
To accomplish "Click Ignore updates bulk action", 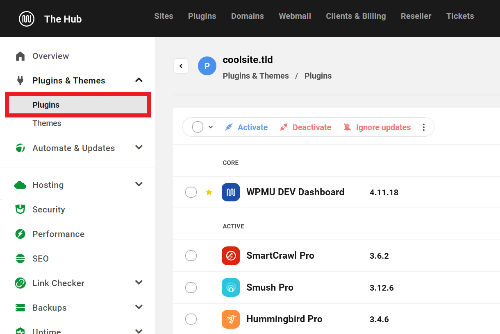I will [377, 127].
